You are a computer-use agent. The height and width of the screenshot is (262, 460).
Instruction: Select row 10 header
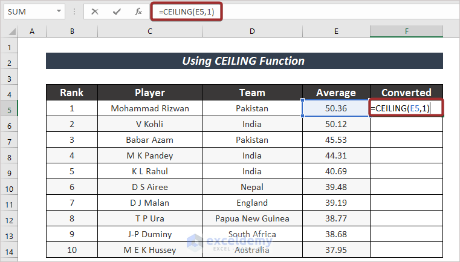(10, 187)
